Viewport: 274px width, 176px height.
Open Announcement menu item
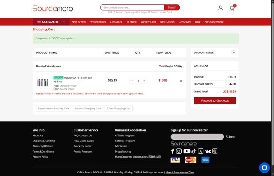(214, 22)
